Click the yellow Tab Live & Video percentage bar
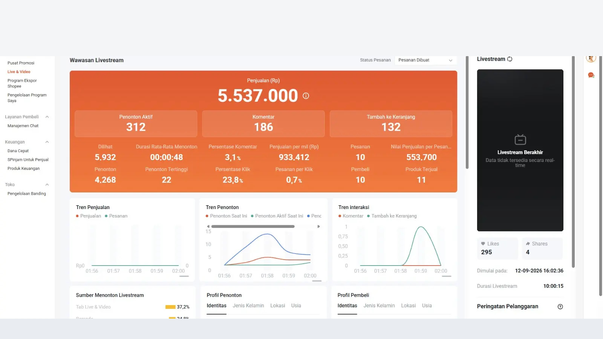Image resolution: width=603 pixels, height=339 pixels. 170,307
